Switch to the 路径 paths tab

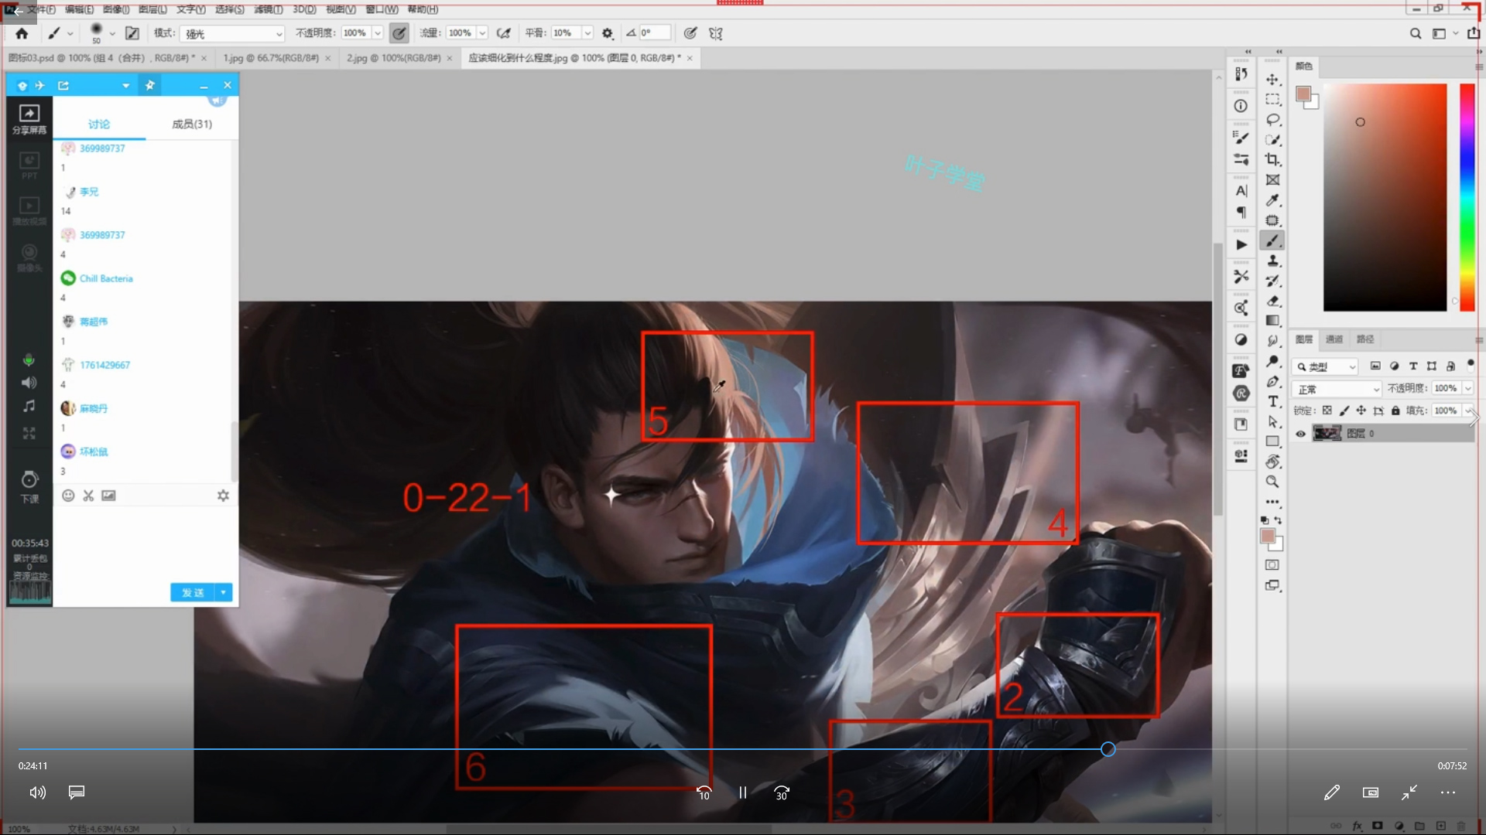(x=1365, y=339)
